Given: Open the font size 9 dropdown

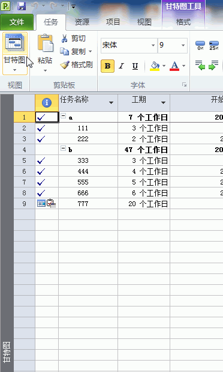Looking at the screenshot, I should tap(183, 45).
